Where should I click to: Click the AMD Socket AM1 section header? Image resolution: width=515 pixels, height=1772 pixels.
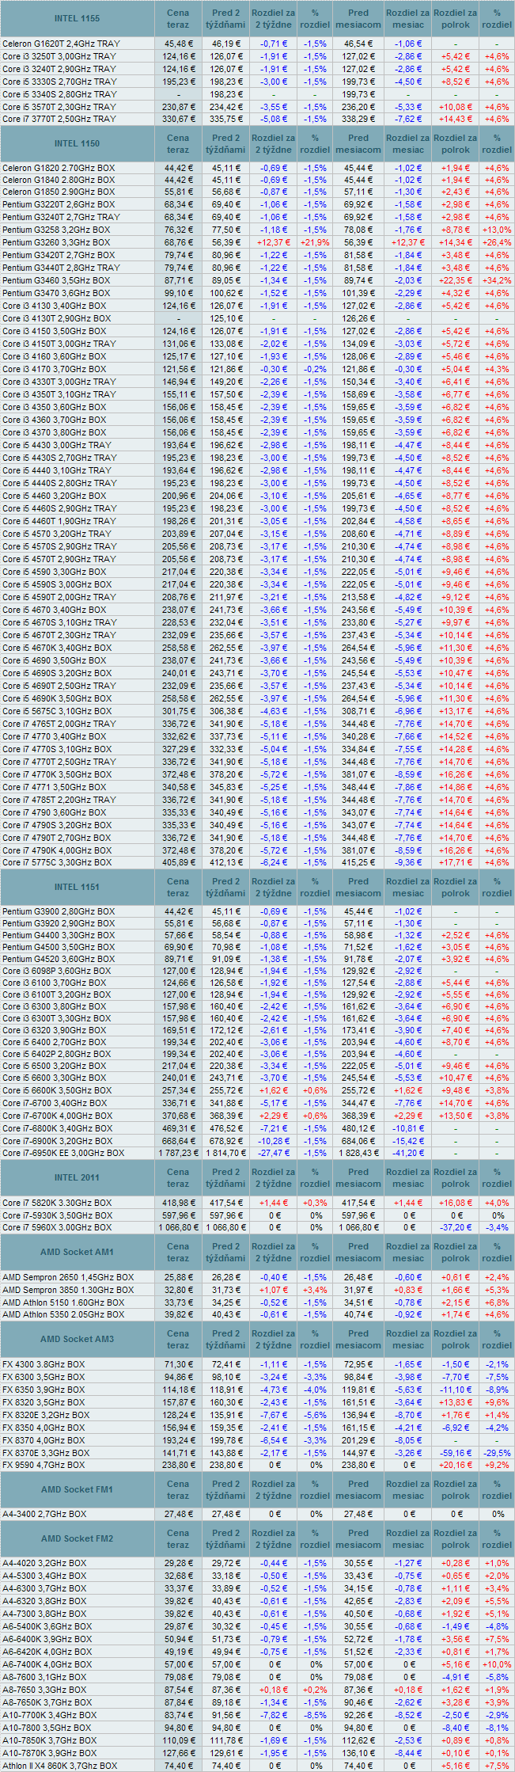[x=77, y=1252]
